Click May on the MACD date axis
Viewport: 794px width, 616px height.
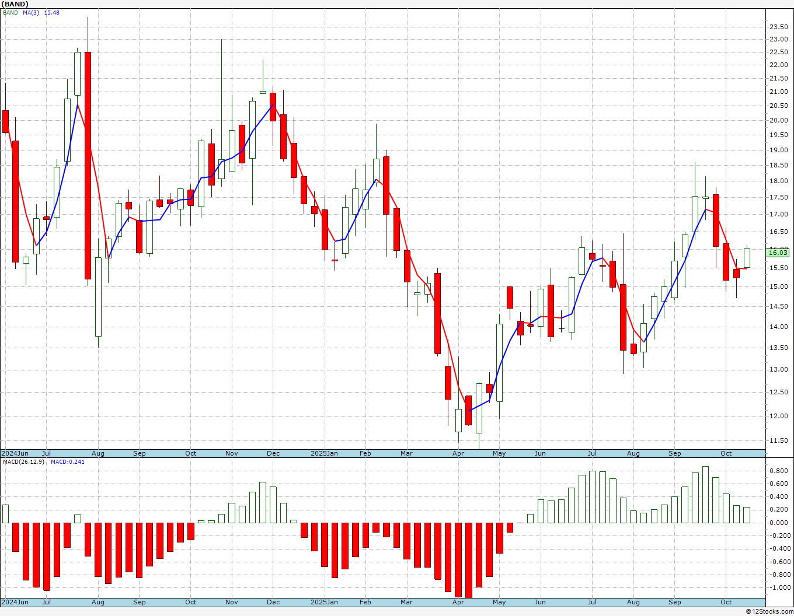(499, 602)
